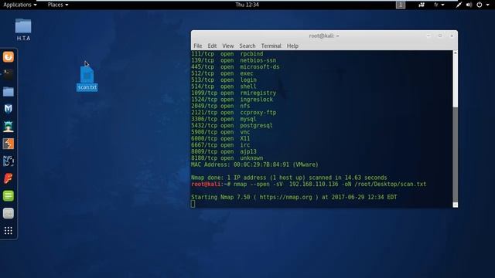Click the 513/tcp open login line

(224, 80)
